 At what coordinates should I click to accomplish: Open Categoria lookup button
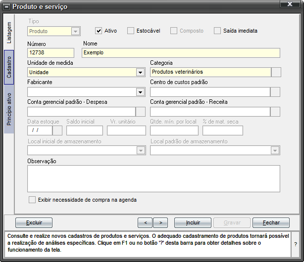point(276,72)
